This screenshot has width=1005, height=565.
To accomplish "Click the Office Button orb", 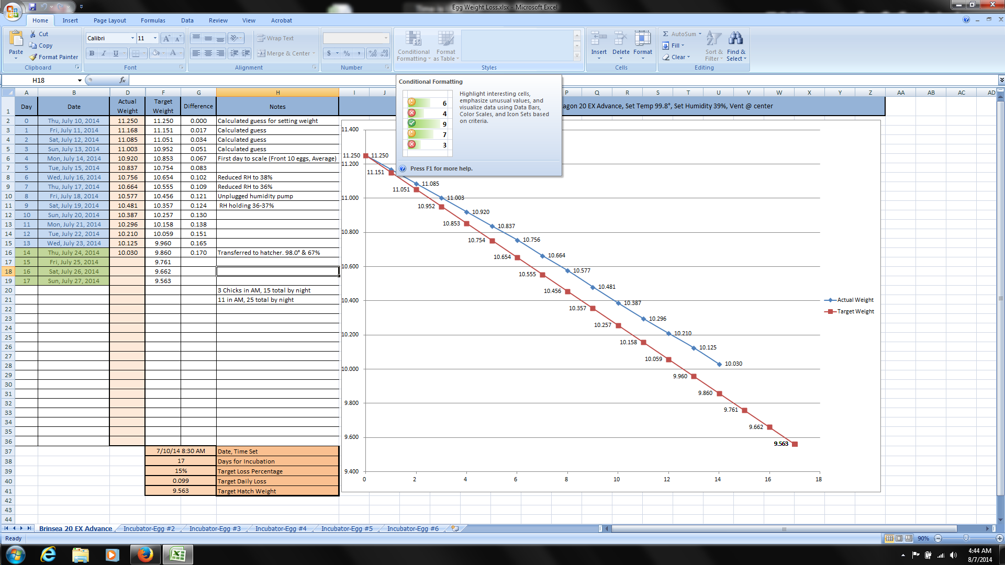I will 13,10.
